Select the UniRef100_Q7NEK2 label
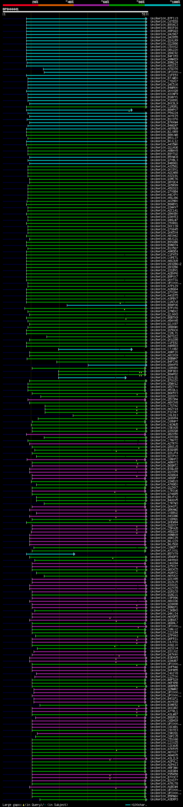 164,311
